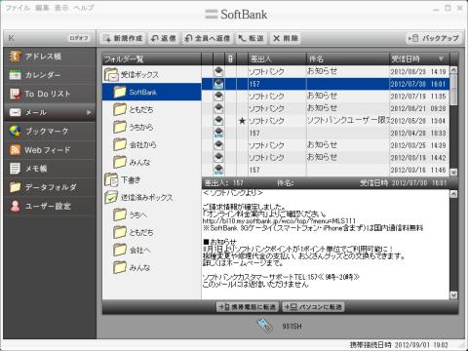The height and width of the screenshot is (351, 468).
Task: Expand the メール sidebar arrow
Action: (89, 112)
